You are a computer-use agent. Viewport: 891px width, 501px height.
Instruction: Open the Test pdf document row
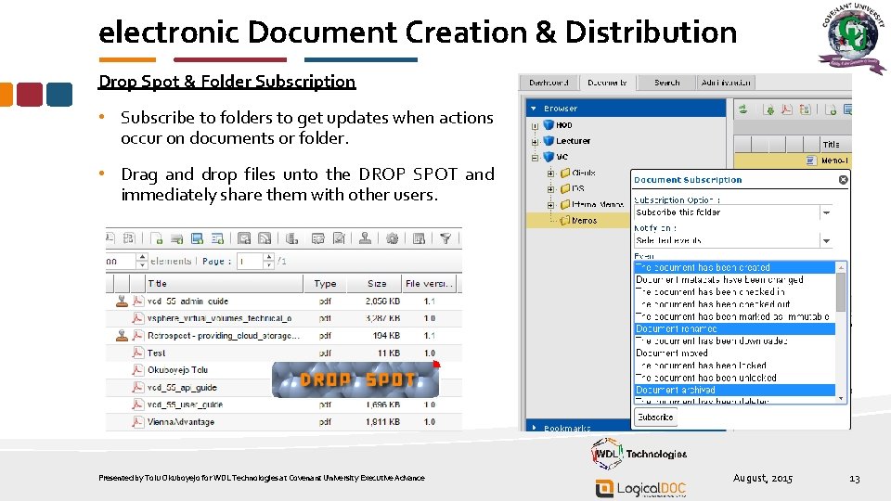(284, 353)
